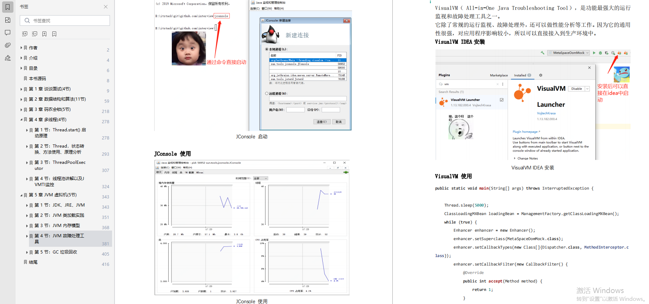The image size is (649, 304).
Task: Go to bookmark 第 1 节: JDK、JRE、JVM
Action: pyautogui.click(x=59, y=205)
